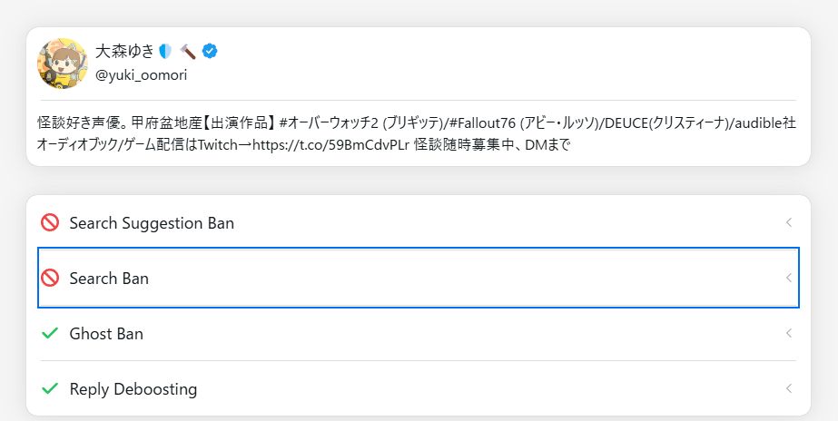Expand the Search Suggestion Ban chevron
838x421 pixels.
[x=788, y=222]
